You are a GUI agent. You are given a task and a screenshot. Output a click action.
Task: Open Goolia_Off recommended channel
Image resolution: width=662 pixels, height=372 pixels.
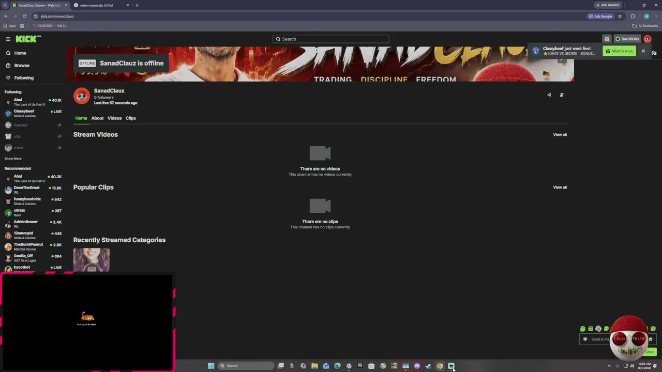(x=33, y=258)
